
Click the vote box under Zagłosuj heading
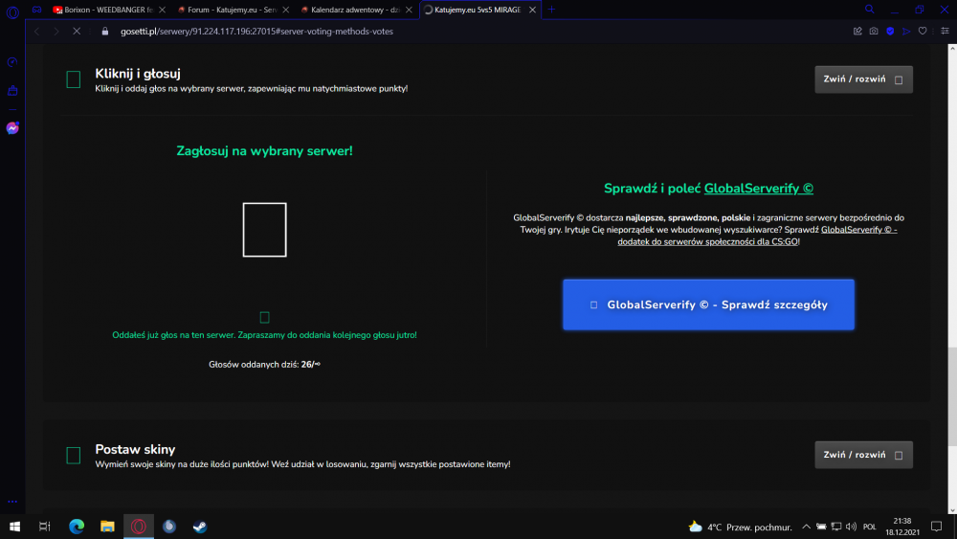pyautogui.click(x=264, y=230)
